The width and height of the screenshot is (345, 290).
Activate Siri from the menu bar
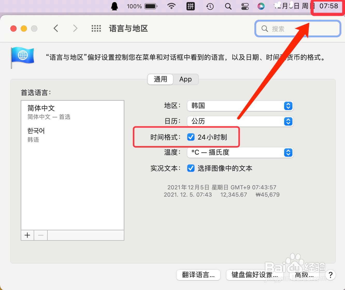261,6
